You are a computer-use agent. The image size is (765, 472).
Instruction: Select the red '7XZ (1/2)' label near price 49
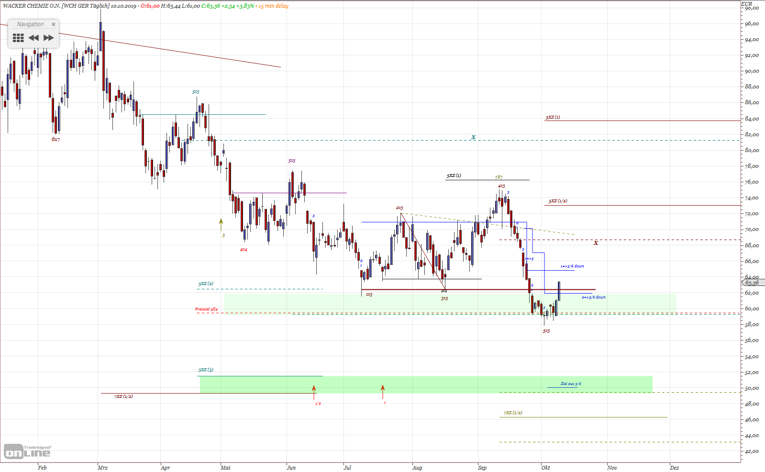pos(123,396)
